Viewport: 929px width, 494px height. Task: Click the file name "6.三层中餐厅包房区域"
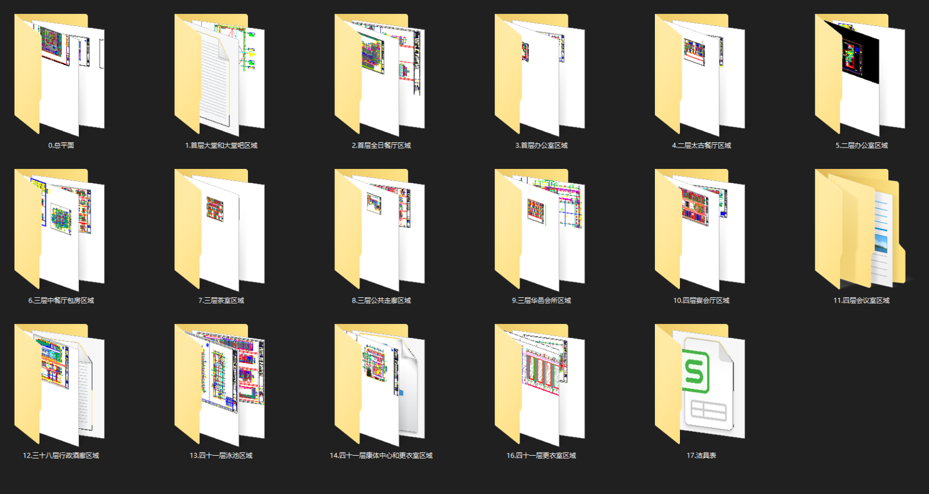61,301
